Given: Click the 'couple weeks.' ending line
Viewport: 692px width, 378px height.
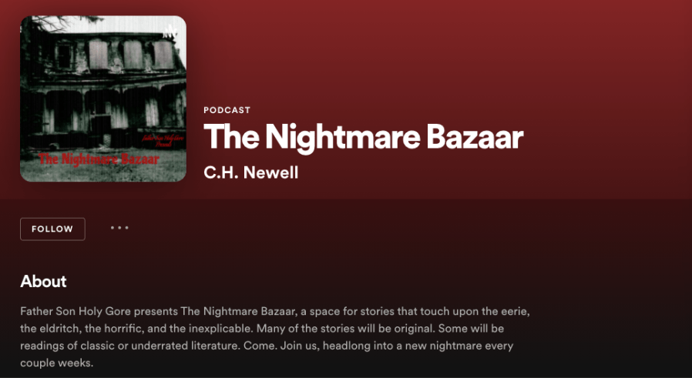Looking at the screenshot, I should tap(57, 363).
